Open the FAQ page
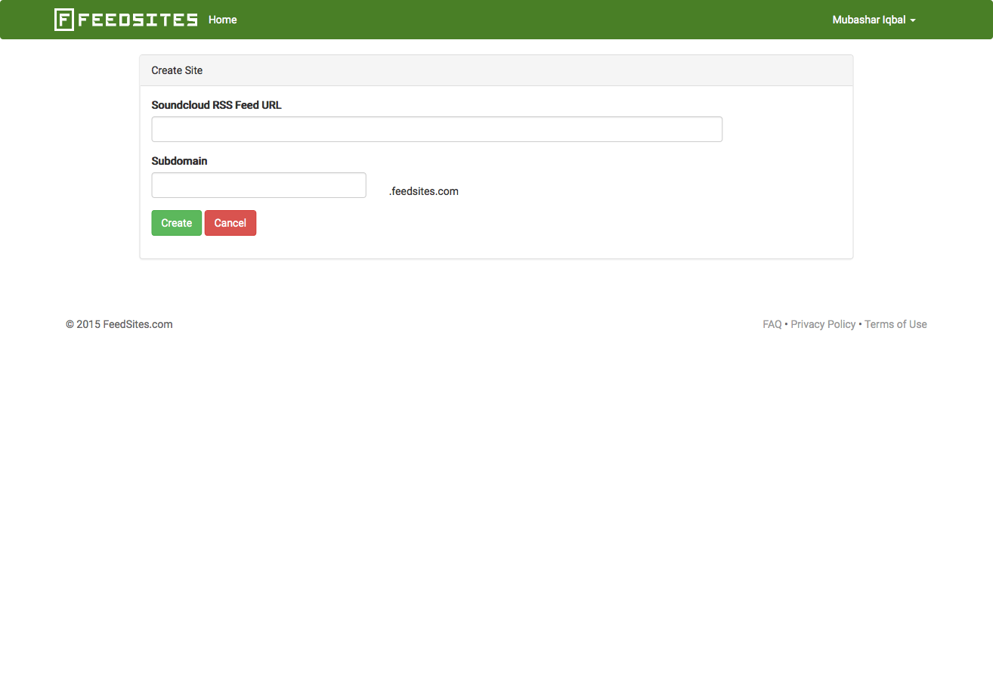This screenshot has height=696, width=993. tap(772, 323)
